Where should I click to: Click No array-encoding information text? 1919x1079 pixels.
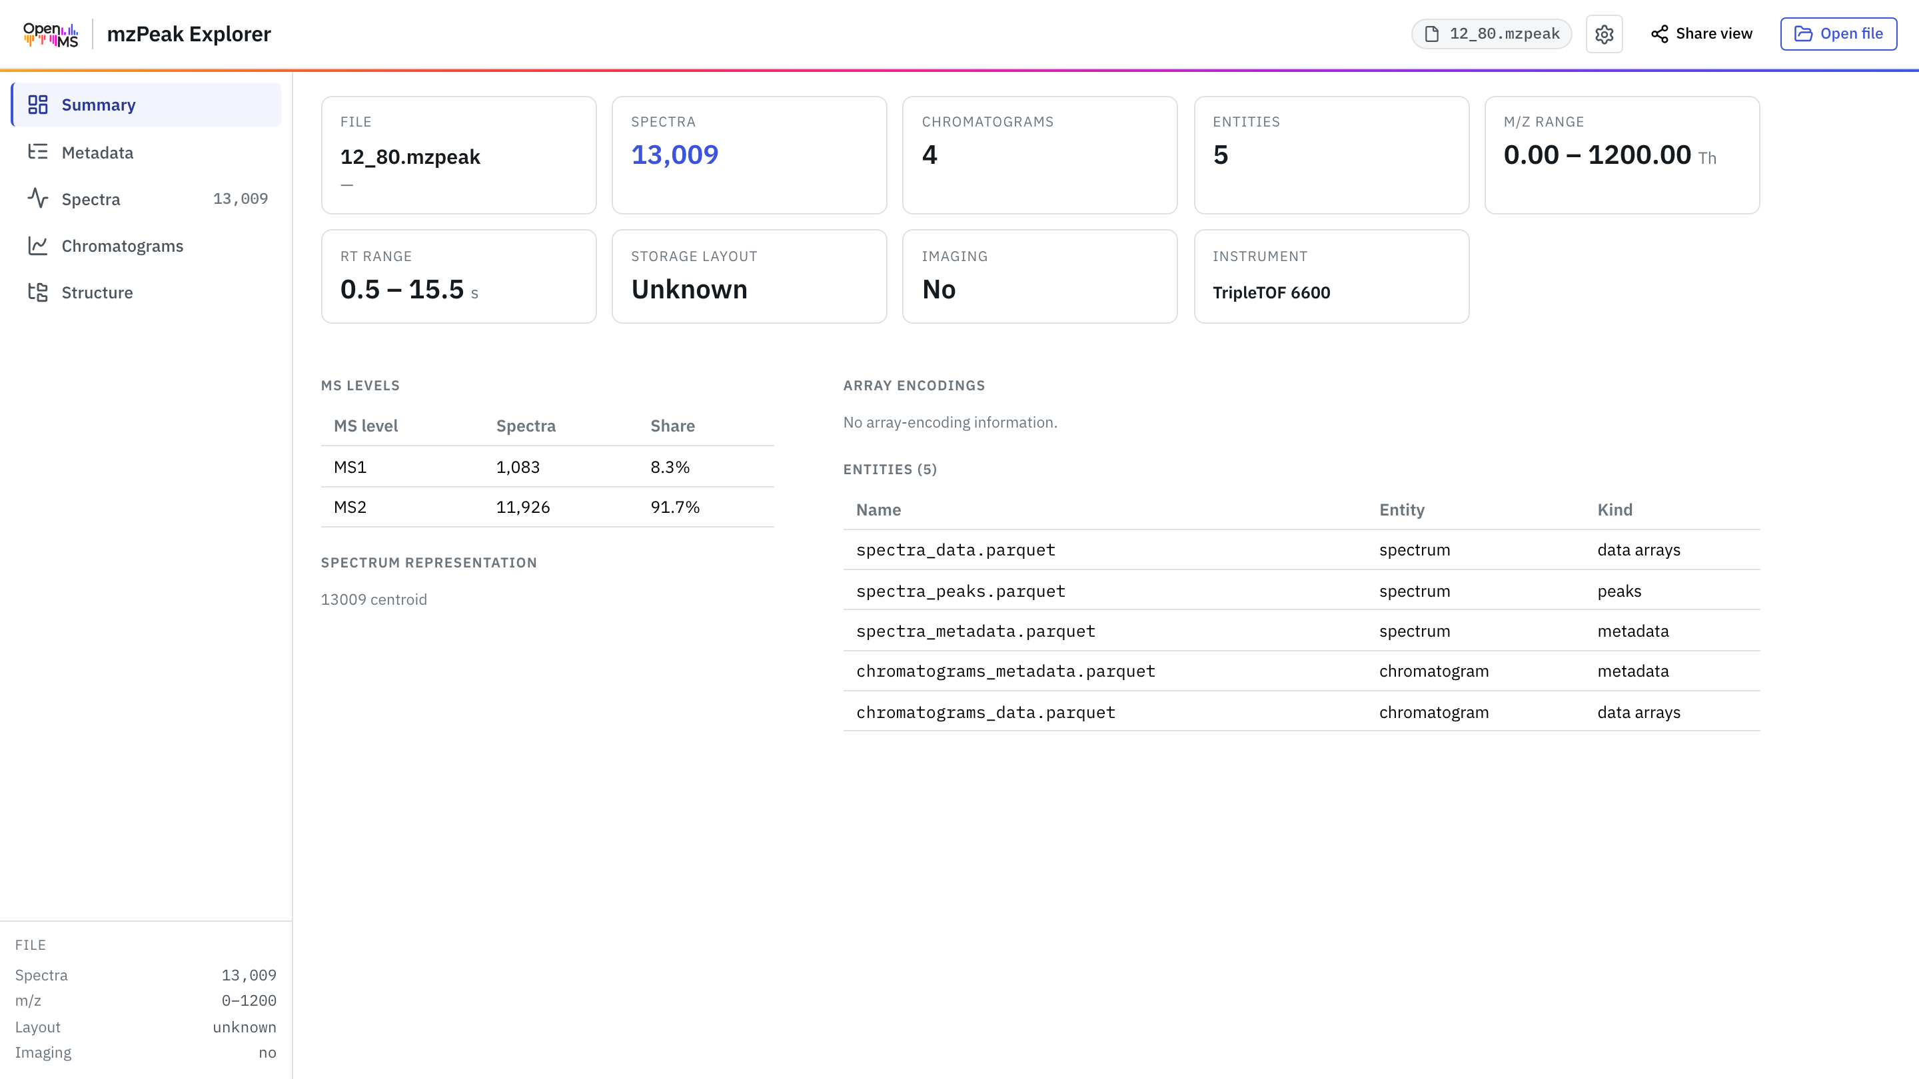tap(950, 422)
